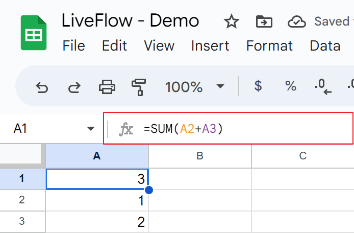Select cell A2 containing 1

click(x=97, y=200)
